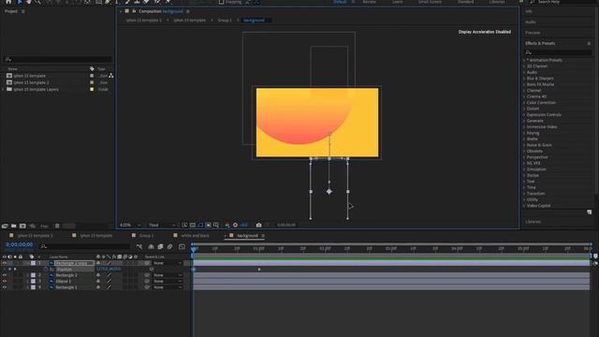Click new bin icon at bottom of Effects panel
This screenshot has height=337, width=599.
(589, 212)
